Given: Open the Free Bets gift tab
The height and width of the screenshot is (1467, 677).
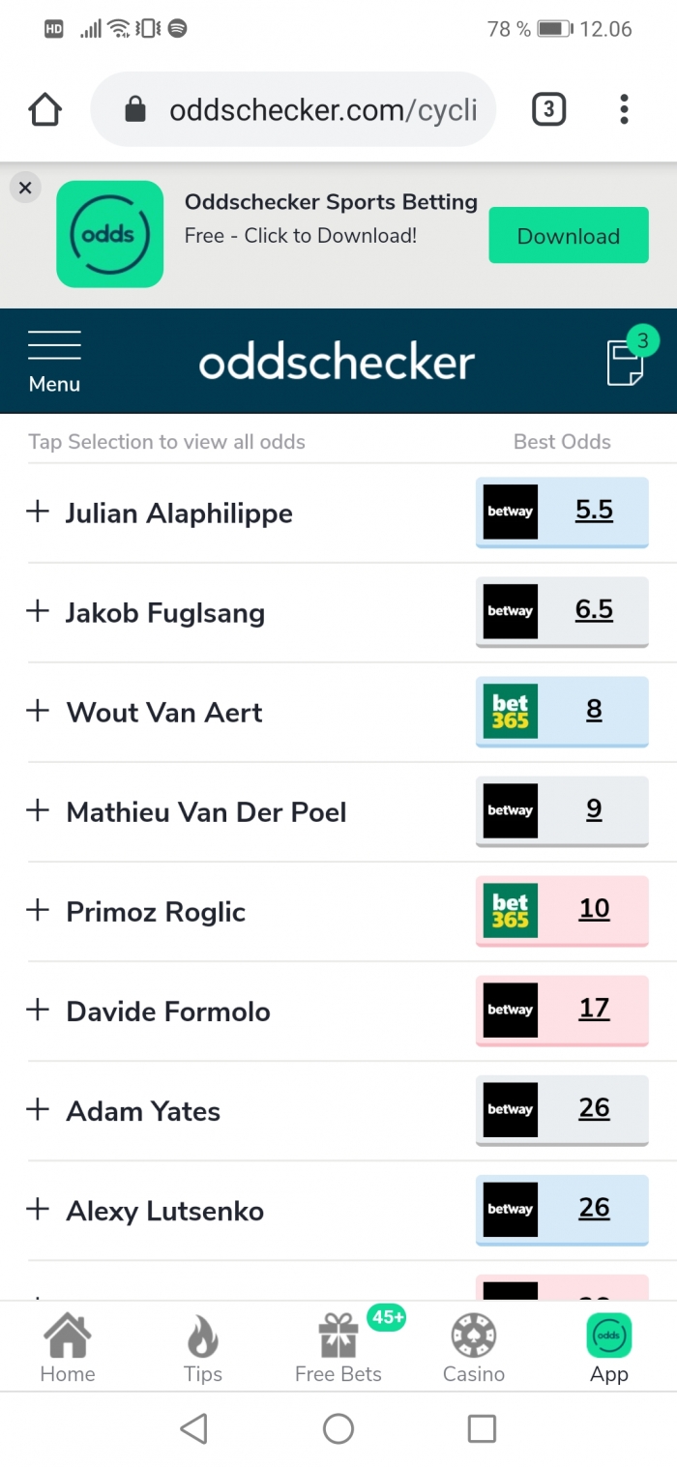Looking at the screenshot, I should click(338, 1349).
